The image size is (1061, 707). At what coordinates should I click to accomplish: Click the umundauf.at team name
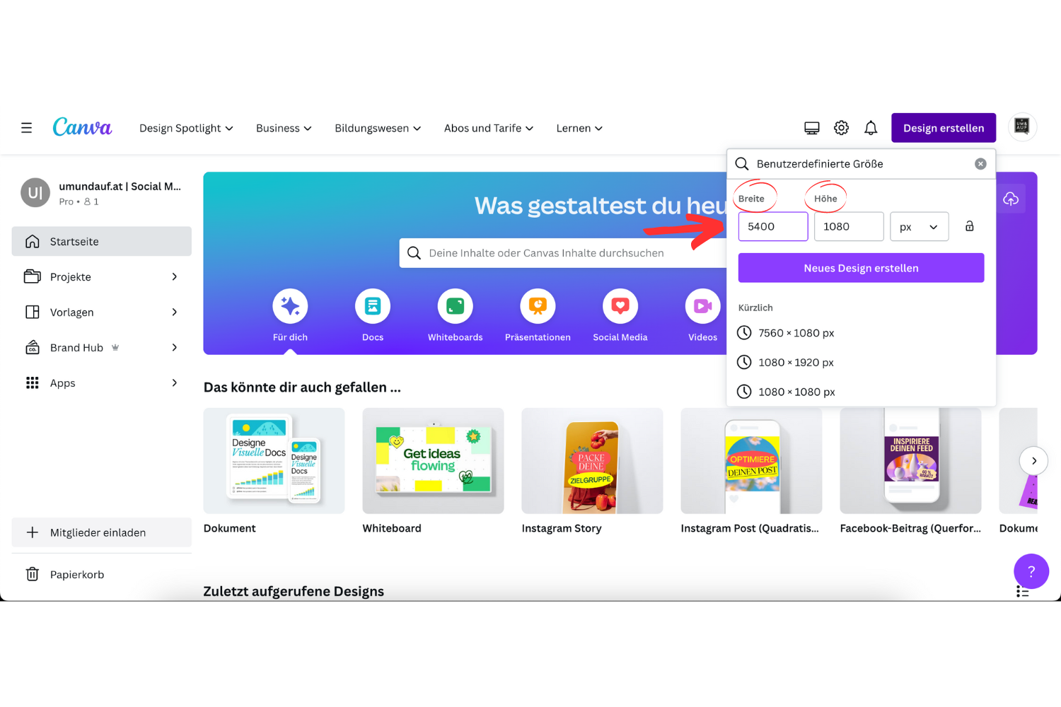120,187
